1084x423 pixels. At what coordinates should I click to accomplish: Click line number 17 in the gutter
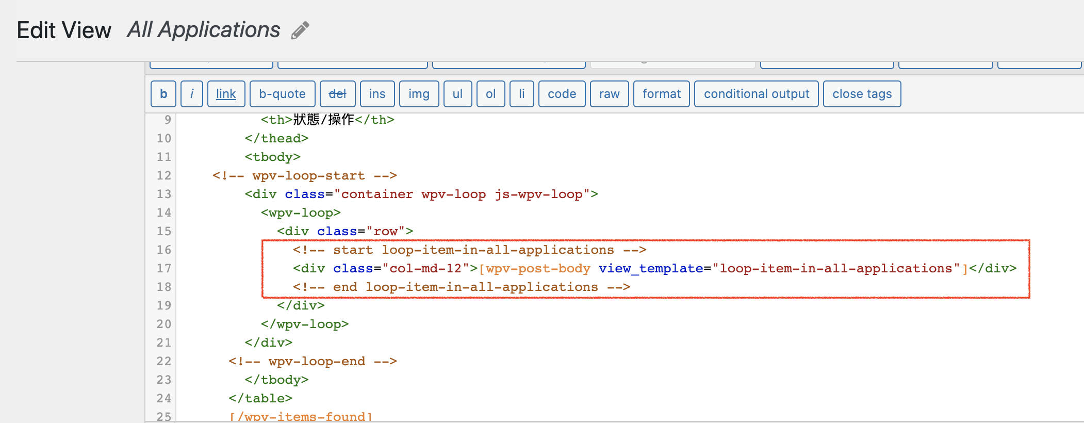[x=164, y=268]
